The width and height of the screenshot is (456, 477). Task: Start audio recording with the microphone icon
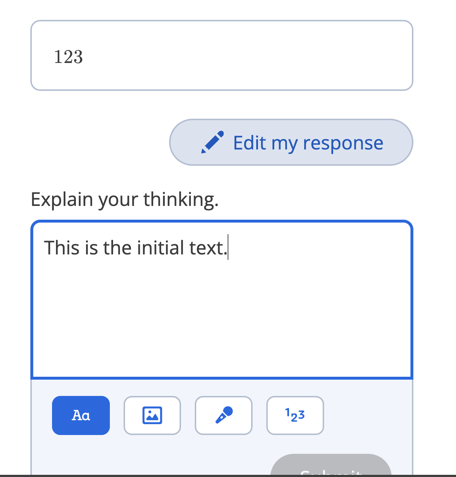coord(223,415)
